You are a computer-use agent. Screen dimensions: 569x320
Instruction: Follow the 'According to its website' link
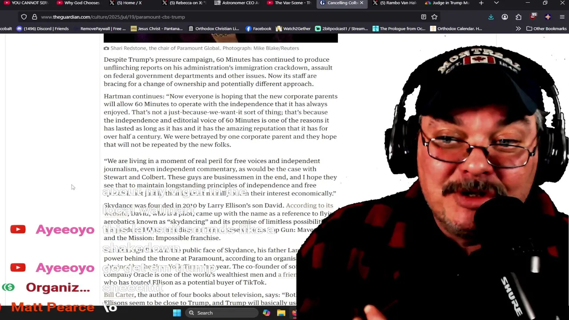point(309,205)
